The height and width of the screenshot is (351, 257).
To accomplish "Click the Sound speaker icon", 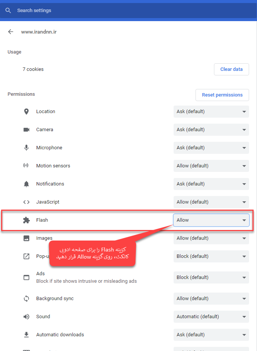I will tap(26, 317).
